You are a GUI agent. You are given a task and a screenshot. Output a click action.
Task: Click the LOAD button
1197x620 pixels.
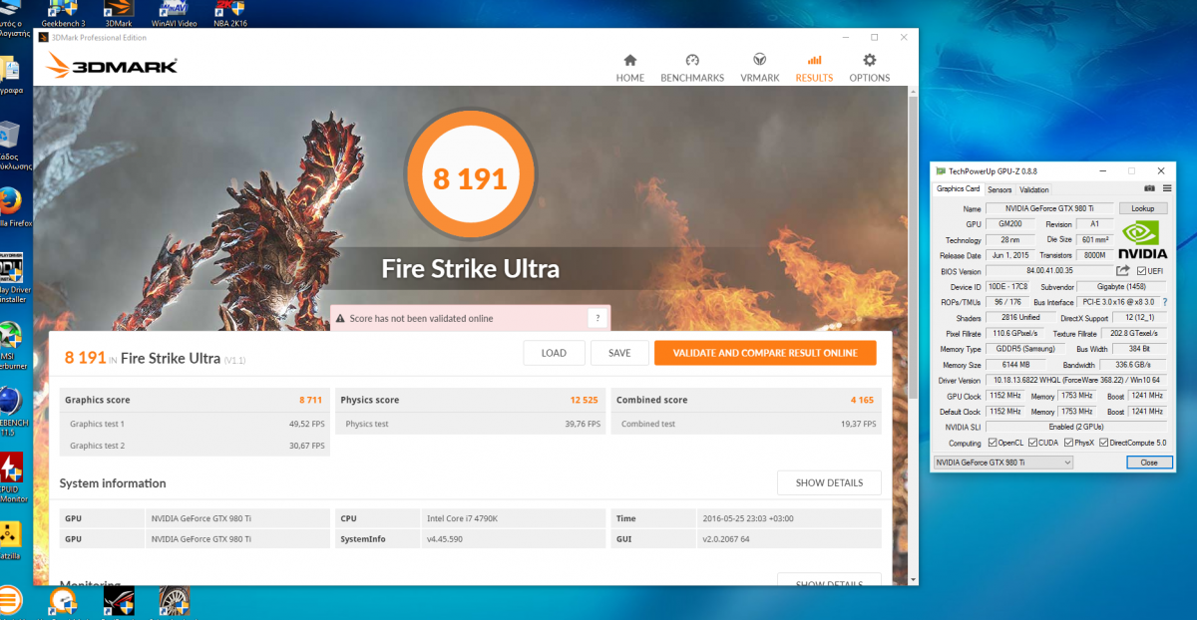click(554, 353)
